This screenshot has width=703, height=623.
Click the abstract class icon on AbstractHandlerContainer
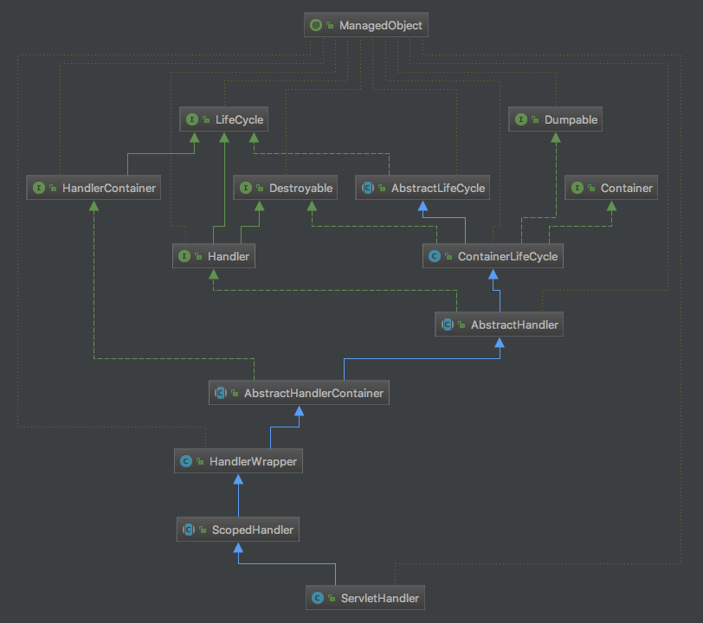[220, 393]
